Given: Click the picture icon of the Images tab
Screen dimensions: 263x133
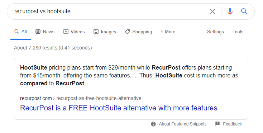Looking at the screenshot, I should (96, 32).
